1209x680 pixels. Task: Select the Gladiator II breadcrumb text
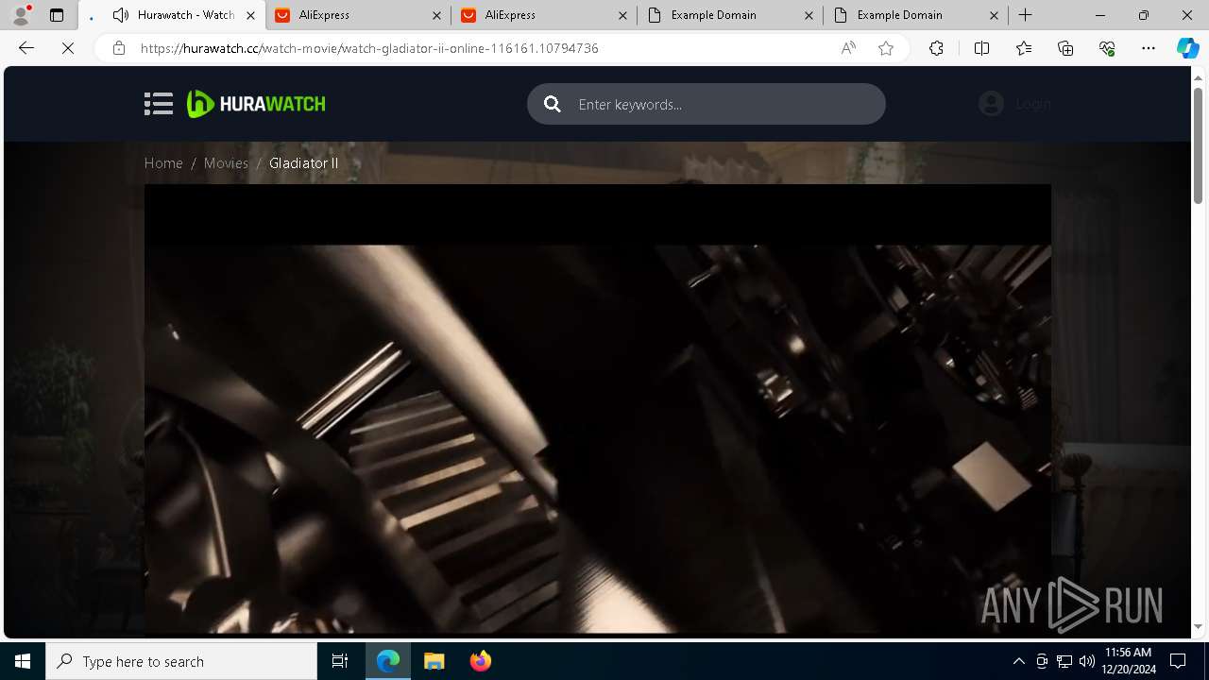303,163
